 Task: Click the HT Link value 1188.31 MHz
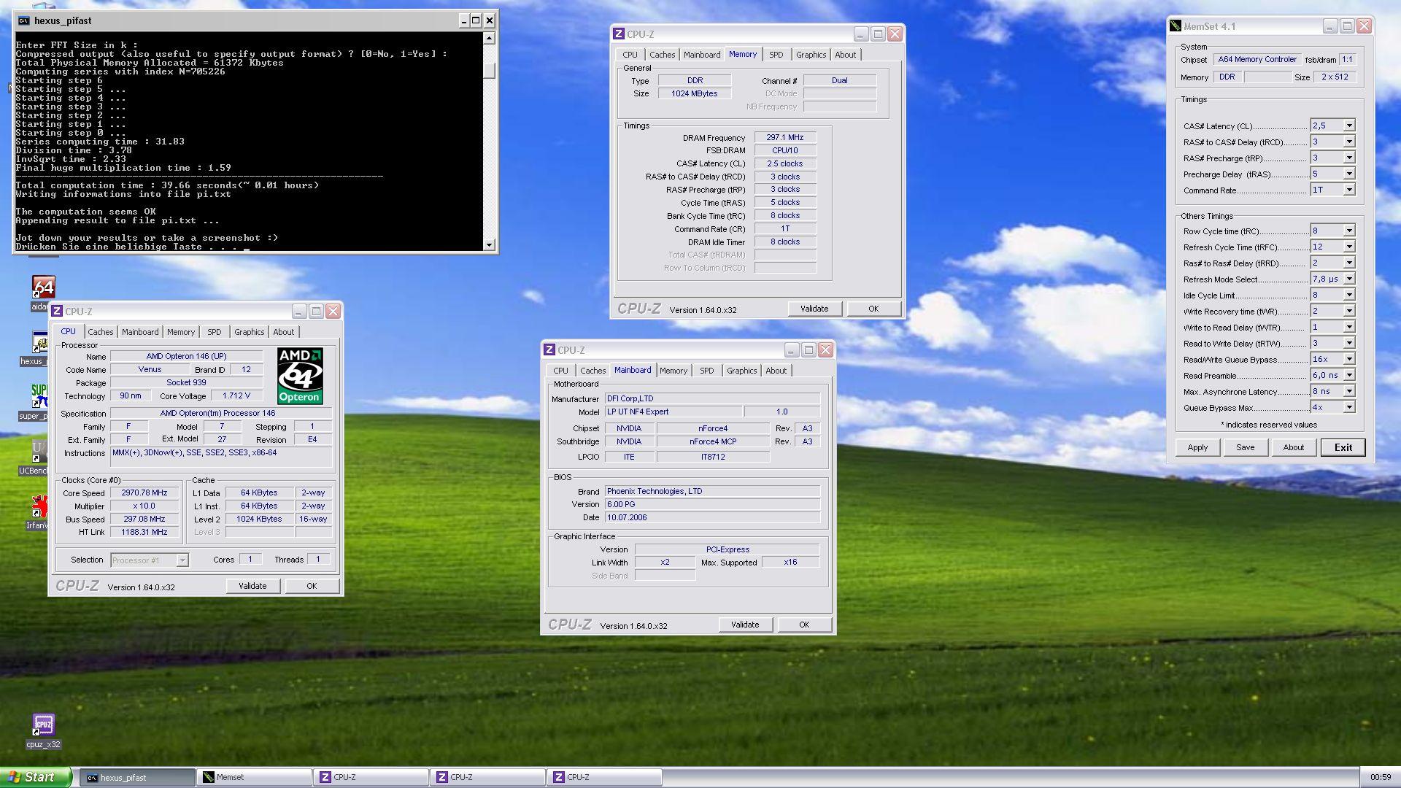click(x=144, y=532)
